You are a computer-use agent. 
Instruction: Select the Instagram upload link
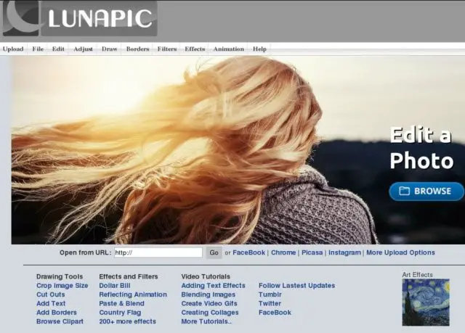click(344, 252)
